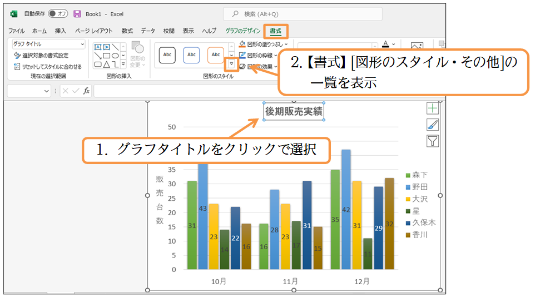Toggle the 自動保存 switch
Screen dimensions: 560x297
click(x=58, y=14)
